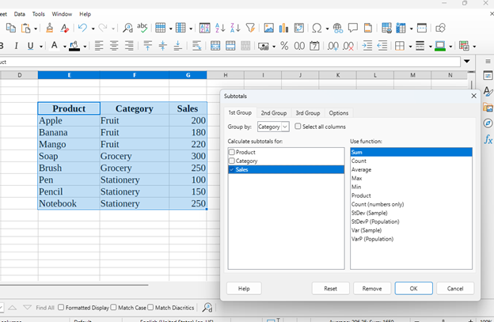The image size is (494, 322).
Task: Expand the Undo history dropdown arrow
Action: [93, 28]
